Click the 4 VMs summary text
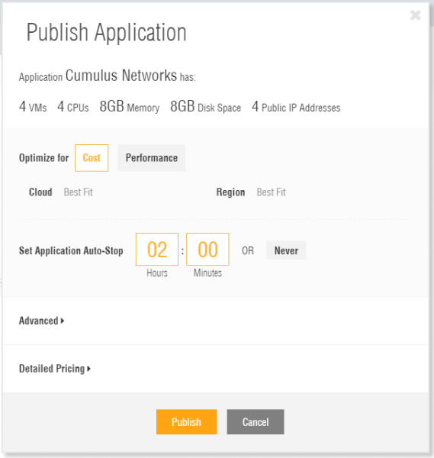434x458 pixels. (33, 107)
